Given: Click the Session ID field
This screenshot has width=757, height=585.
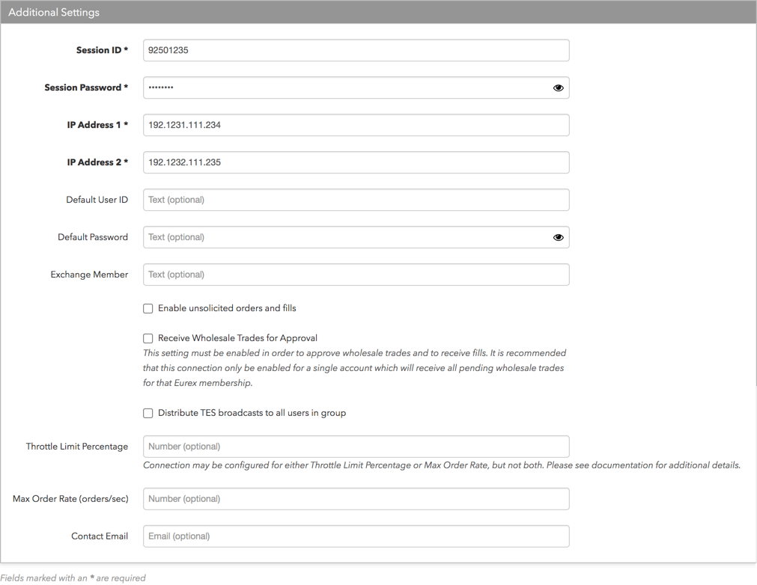Looking at the screenshot, I should pyautogui.click(x=356, y=50).
